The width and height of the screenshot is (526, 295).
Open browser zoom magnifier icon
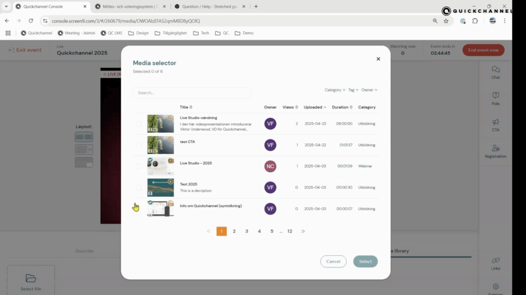click(435, 21)
